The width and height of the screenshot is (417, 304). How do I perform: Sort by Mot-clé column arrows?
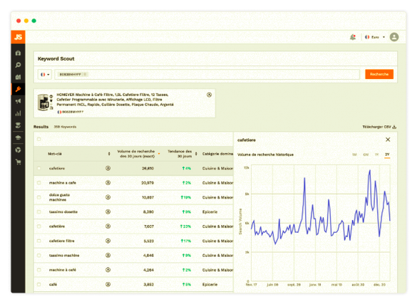(x=109, y=154)
